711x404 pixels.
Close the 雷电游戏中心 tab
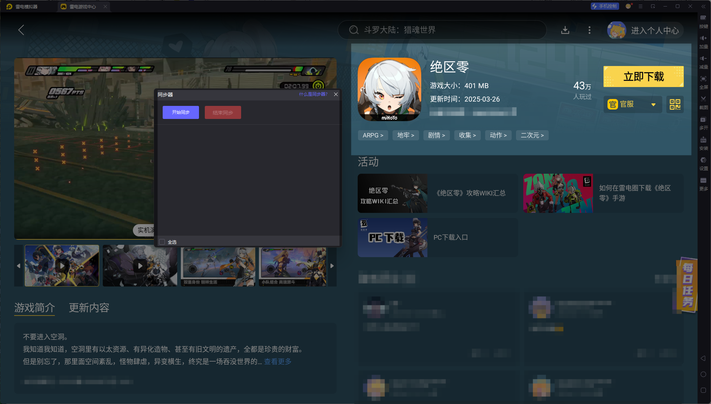pyautogui.click(x=105, y=7)
